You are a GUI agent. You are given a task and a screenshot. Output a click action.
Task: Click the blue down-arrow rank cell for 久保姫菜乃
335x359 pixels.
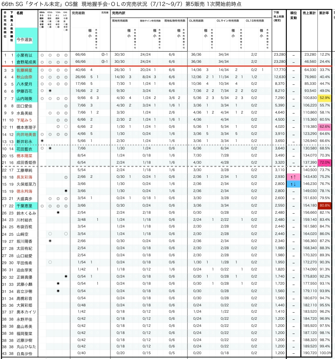(x=293, y=184)
